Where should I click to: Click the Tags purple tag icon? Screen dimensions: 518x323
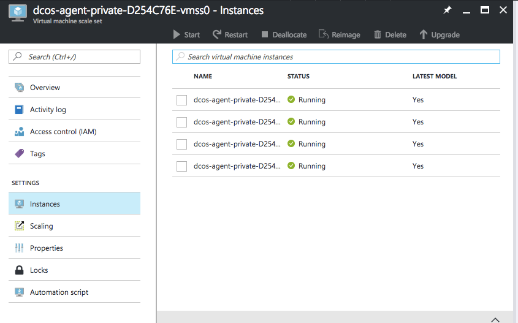(19, 154)
